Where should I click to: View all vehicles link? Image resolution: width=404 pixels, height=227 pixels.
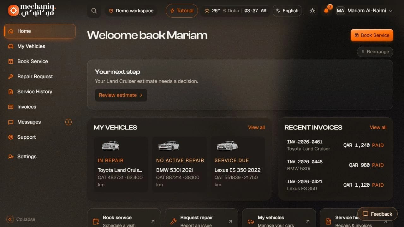pyautogui.click(x=257, y=127)
